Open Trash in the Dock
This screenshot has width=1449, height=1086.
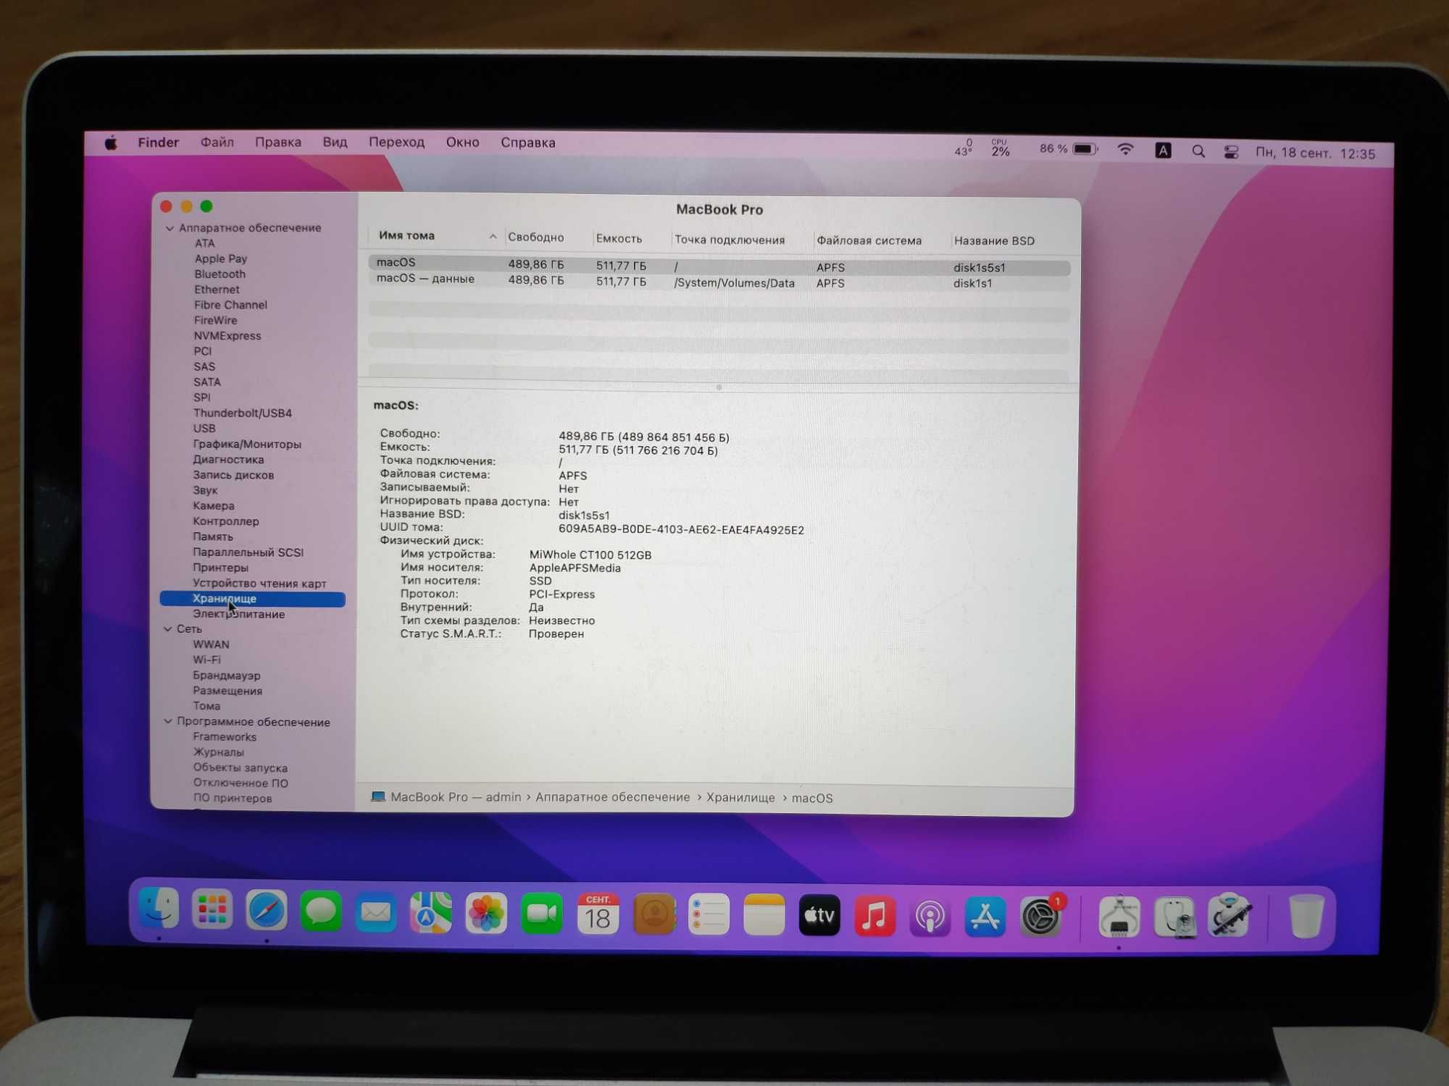coord(1306,917)
